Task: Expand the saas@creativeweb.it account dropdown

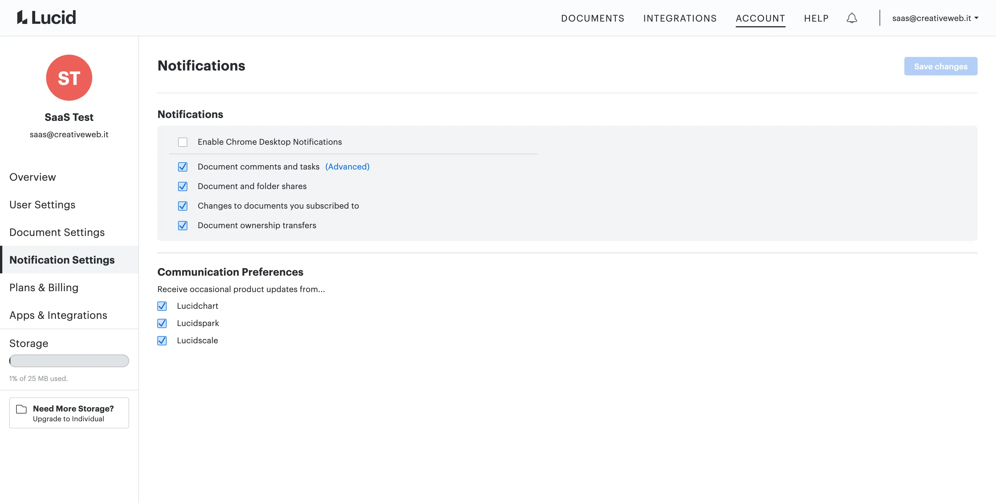Action: point(935,18)
